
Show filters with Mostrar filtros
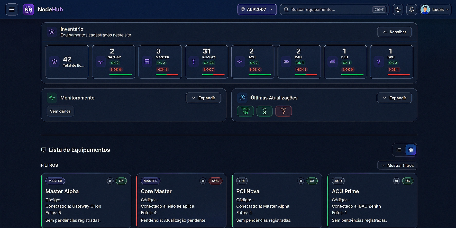click(397, 166)
